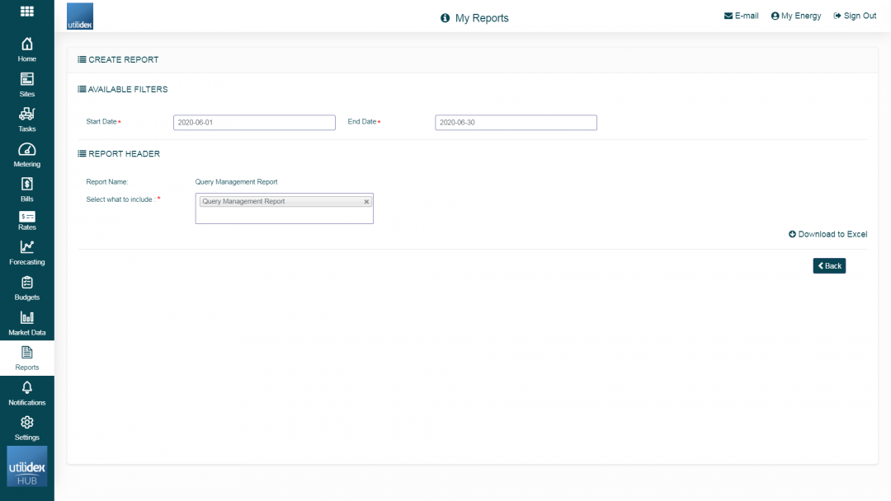891x501 pixels.
Task: Click the apps grid icon in the top-left corner
Action: click(26, 11)
